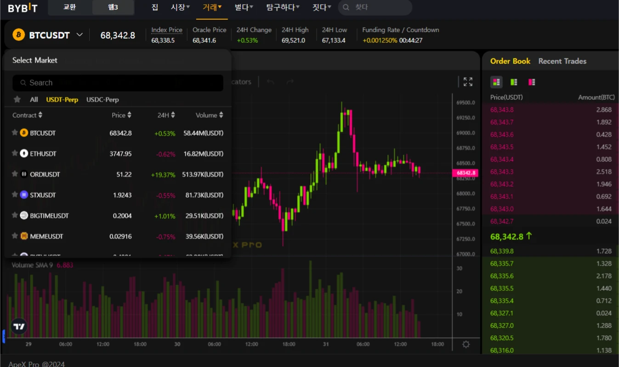Click inside the Select Market search box

(x=118, y=82)
